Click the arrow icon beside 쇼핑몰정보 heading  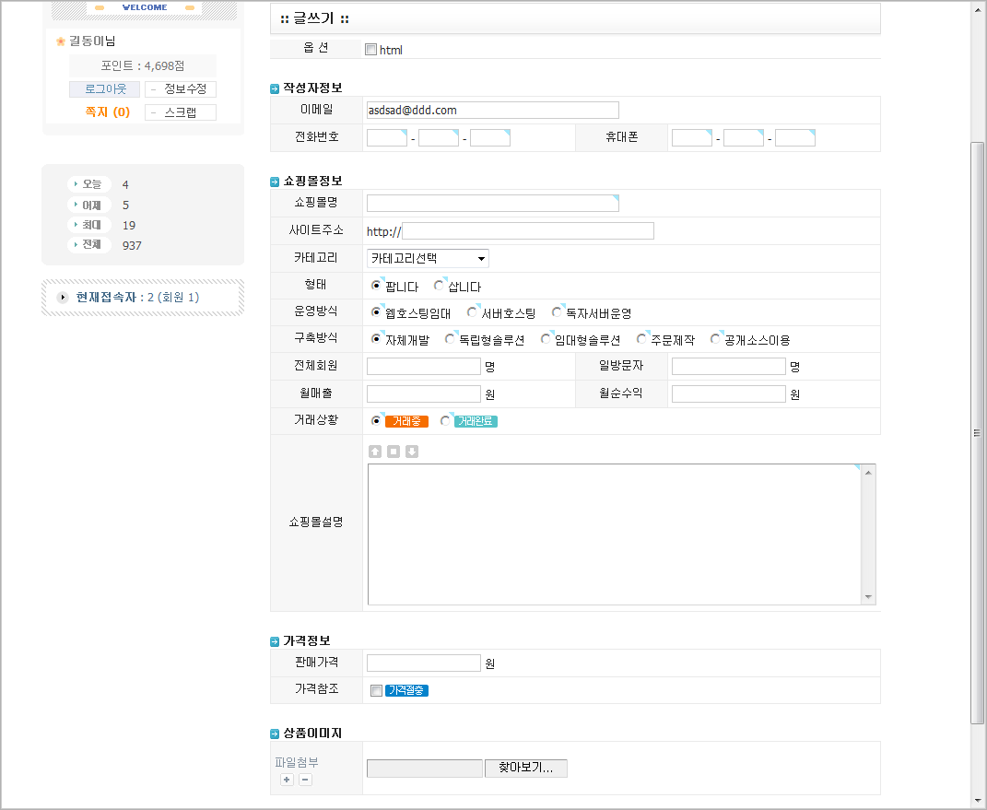coord(275,182)
